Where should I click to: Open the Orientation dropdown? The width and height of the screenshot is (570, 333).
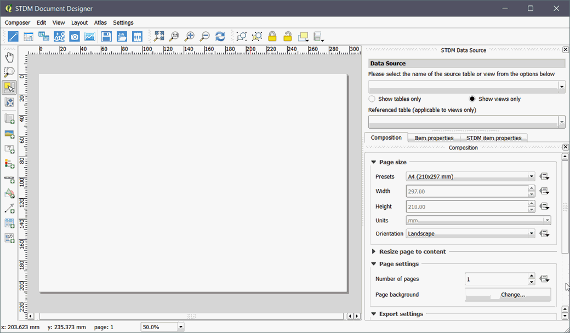[x=470, y=233]
